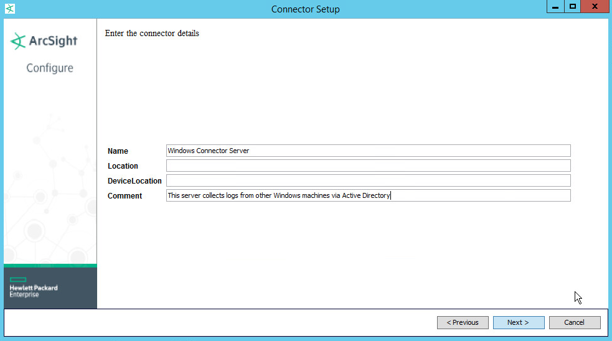Minimize the Connector Setup window
The width and height of the screenshot is (612, 341).
coord(556,7)
